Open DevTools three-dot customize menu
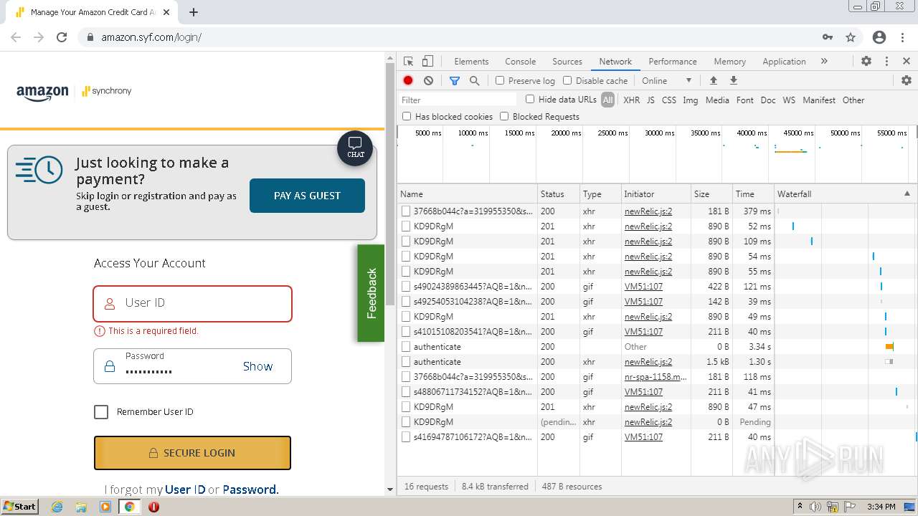This screenshot has width=918, height=516. (886, 62)
